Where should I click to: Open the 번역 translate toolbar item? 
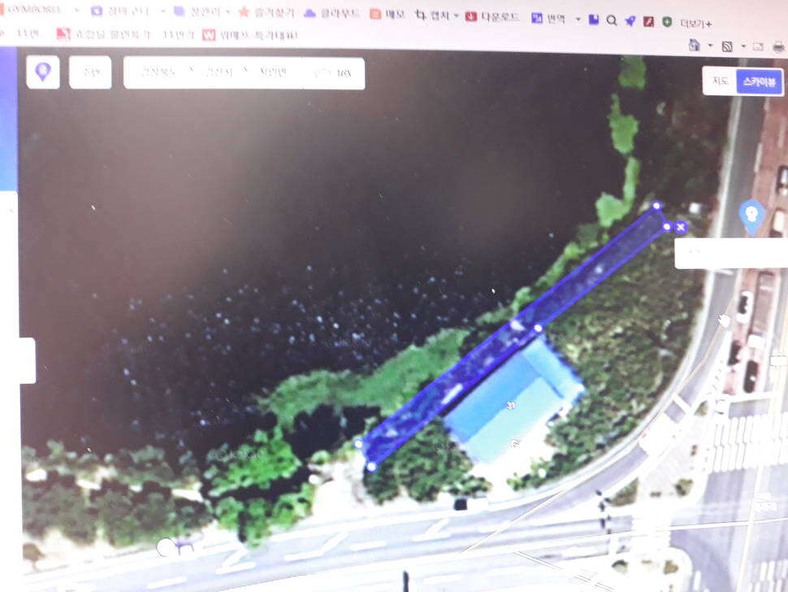pos(549,18)
